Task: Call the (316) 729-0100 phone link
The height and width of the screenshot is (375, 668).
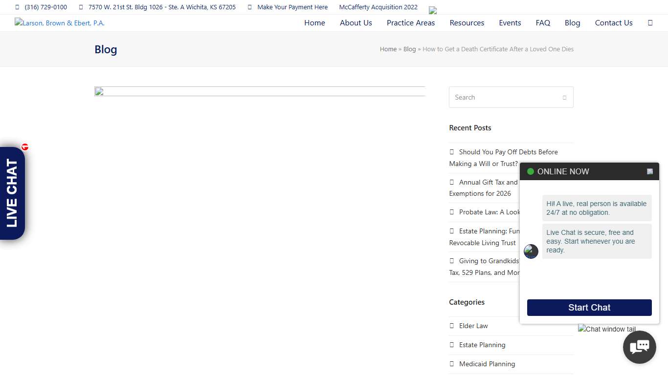Action: 45,7
